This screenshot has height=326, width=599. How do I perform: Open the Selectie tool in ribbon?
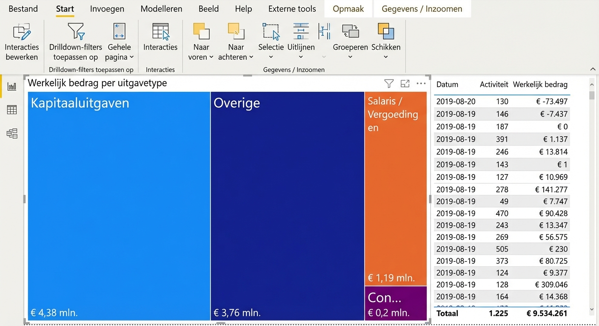pyautogui.click(x=271, y=32)
